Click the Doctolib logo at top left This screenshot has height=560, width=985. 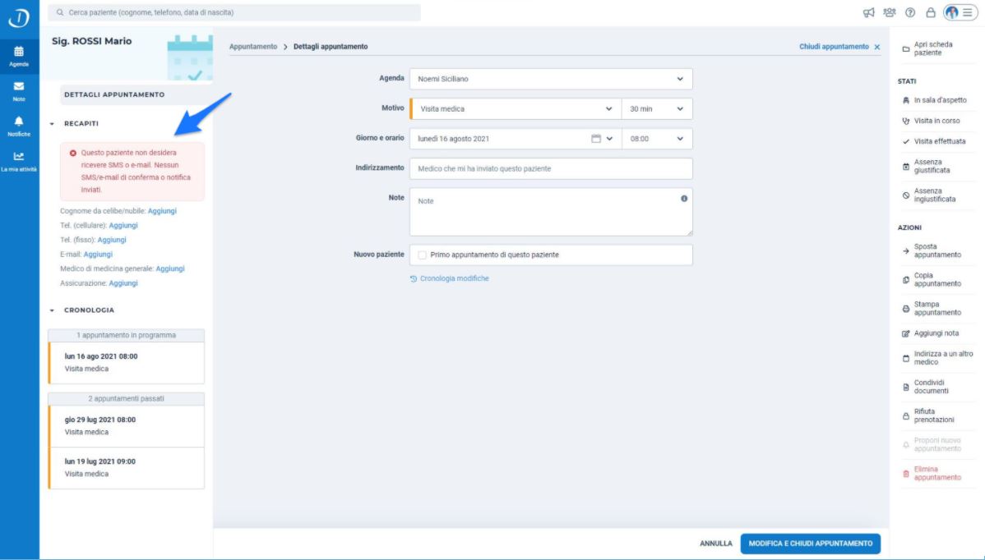(19, 18)
